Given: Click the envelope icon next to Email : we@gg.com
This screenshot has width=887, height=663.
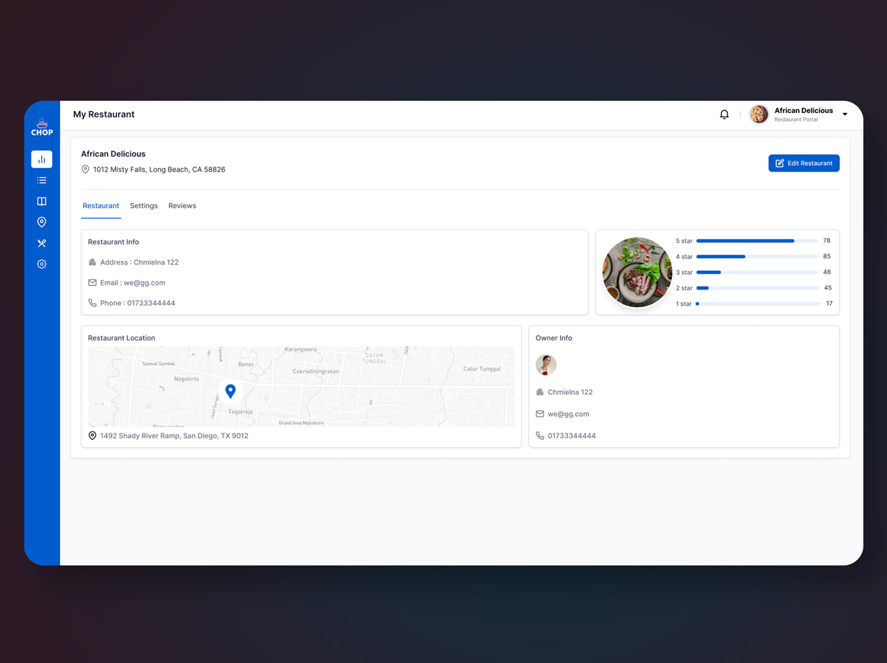Looking at the screenshot, I should (92, 283).
